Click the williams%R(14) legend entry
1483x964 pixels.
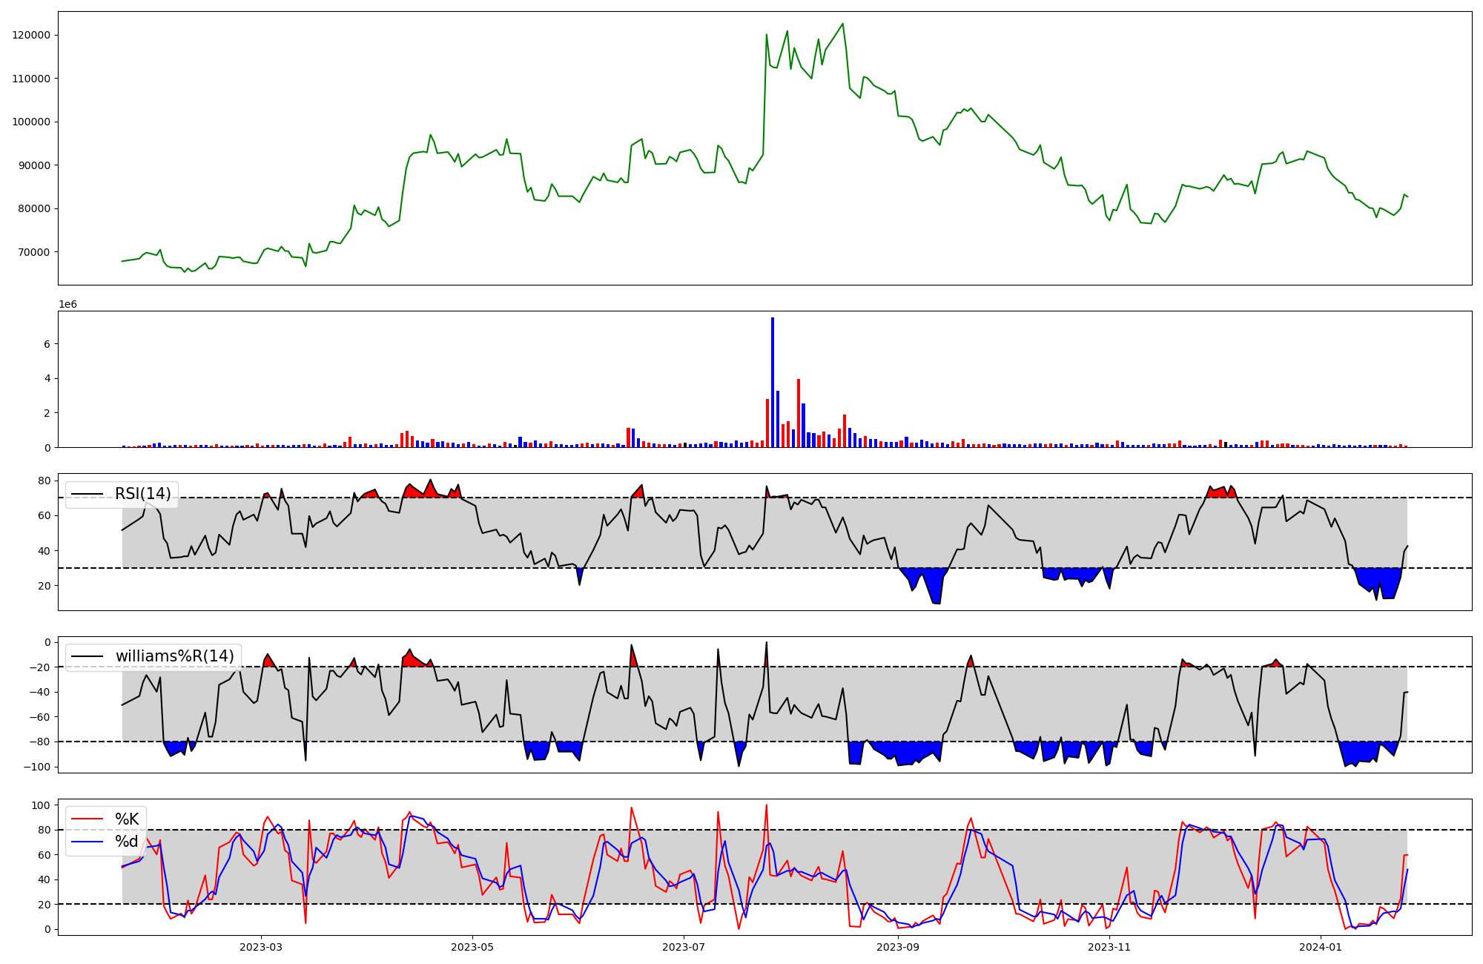pyautogui.click(x=174, y=656)
